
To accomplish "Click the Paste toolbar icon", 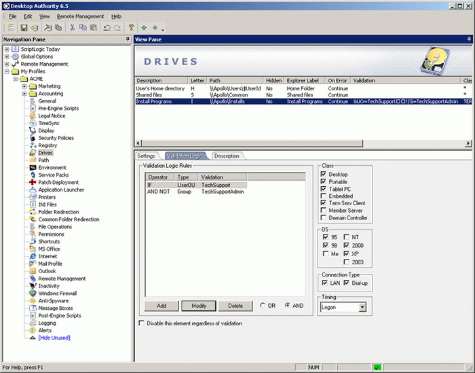I will tap(94, 28).
